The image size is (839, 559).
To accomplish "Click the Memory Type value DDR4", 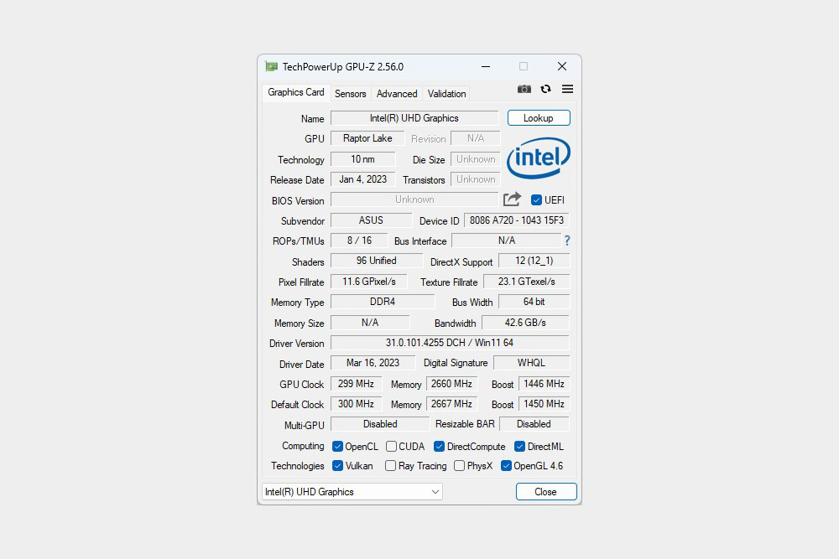I will [383, 302].
